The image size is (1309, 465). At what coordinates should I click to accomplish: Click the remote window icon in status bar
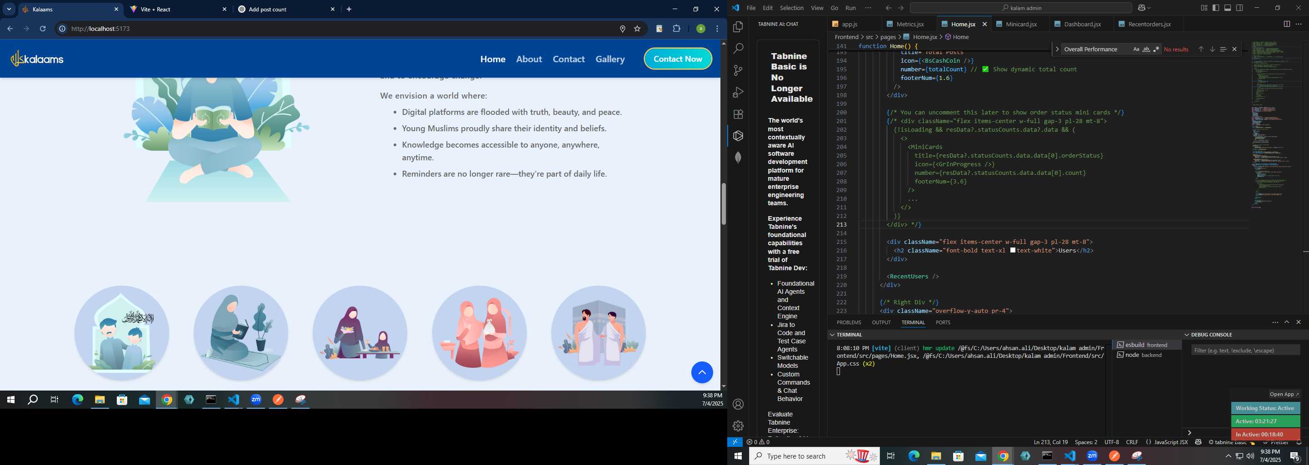tap(735, 442)
